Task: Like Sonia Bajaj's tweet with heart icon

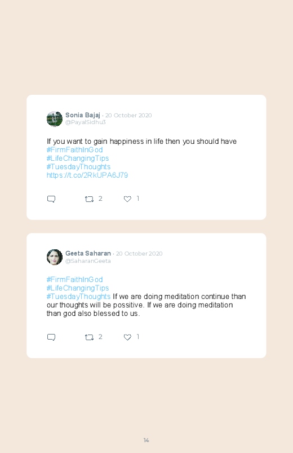Action: coord(127,199)
